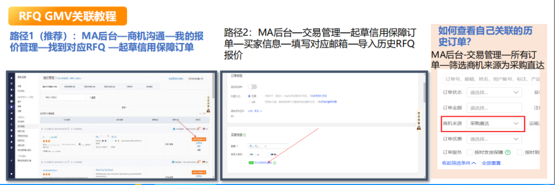Click the scrollbar in the 报价管理 window
The height and width of the screenshot is (185, 555).
coord(213,86)
